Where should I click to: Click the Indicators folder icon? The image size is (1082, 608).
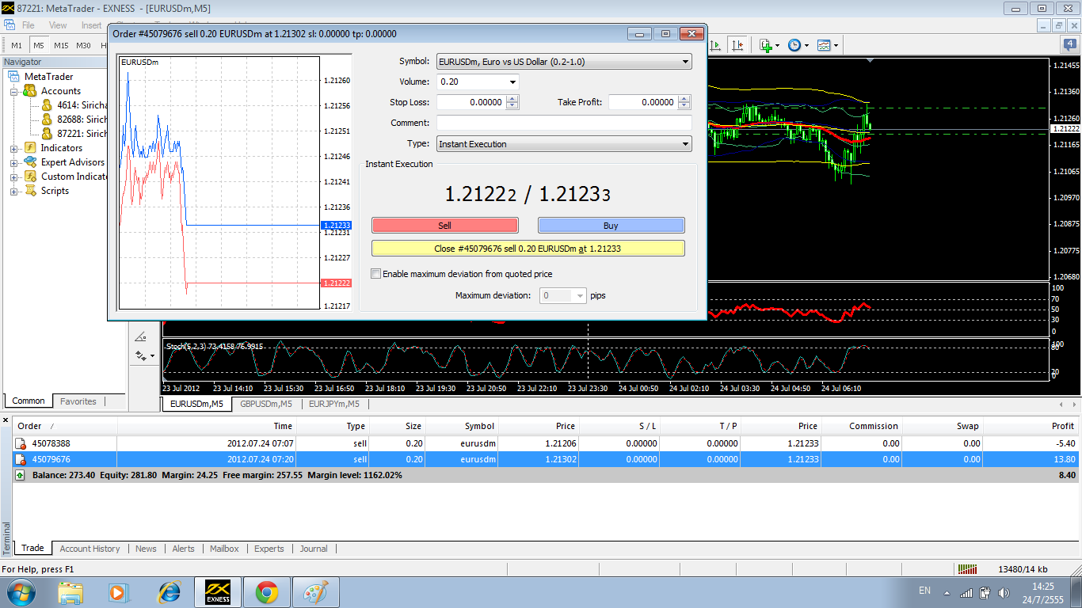[30, 148]
